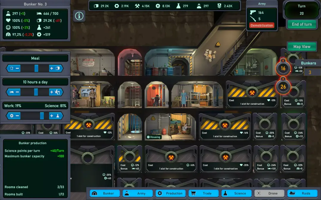Open the Bunker tab in the bottom bar
The height and width of the screenshot is (200, 321).
[x=105, y=193]
